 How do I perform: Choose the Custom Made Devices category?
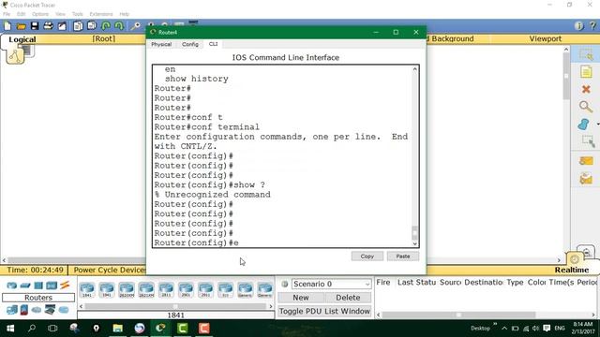[x=50, y=310]
